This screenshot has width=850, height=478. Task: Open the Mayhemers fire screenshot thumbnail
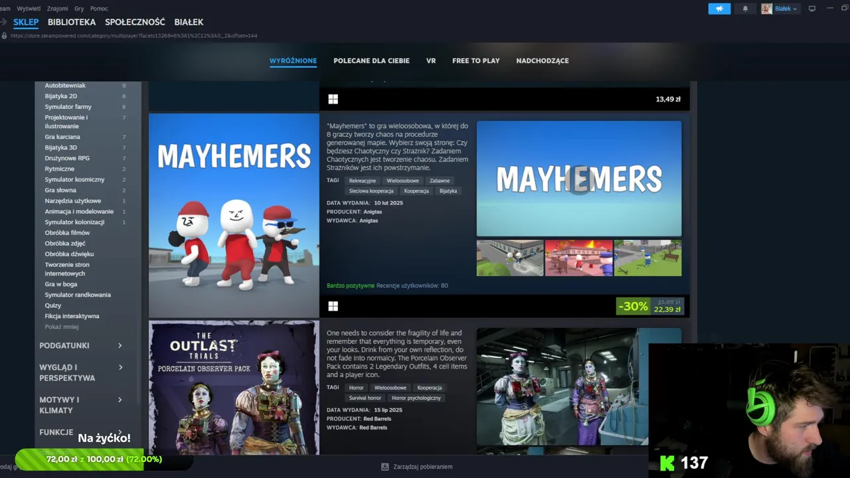tap(578, 258)
